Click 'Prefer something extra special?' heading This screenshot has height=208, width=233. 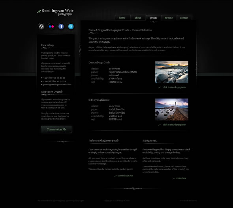(x=103, y=141)
